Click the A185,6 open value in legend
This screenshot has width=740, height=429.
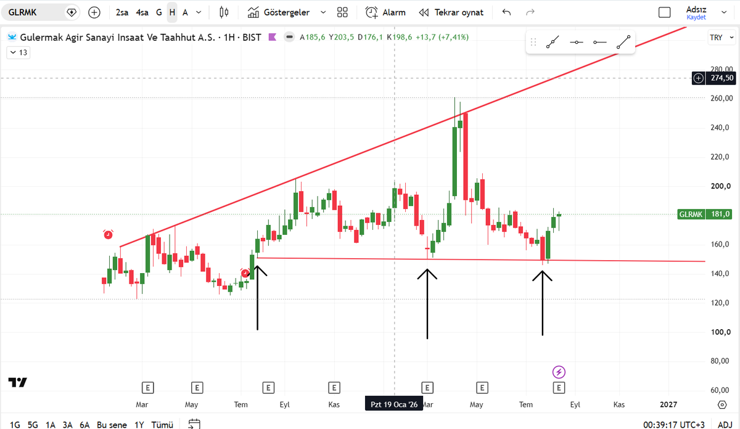[313, 37]
